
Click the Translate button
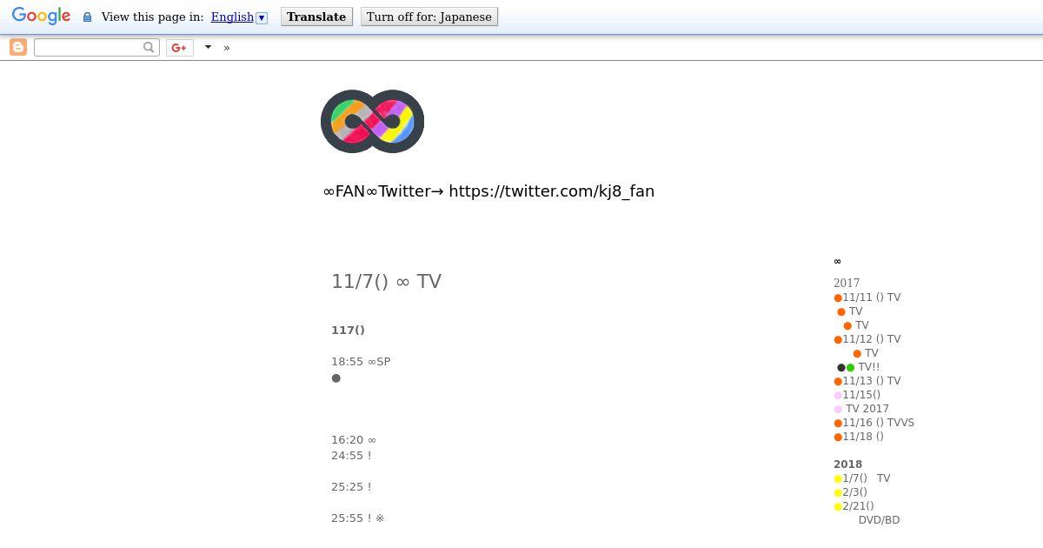pos(316,17)
